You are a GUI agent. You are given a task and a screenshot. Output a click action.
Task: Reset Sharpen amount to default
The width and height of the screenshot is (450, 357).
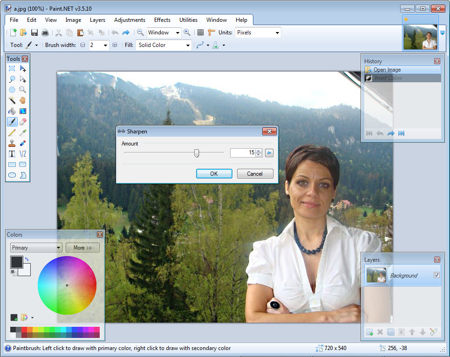tap(269, 153)
